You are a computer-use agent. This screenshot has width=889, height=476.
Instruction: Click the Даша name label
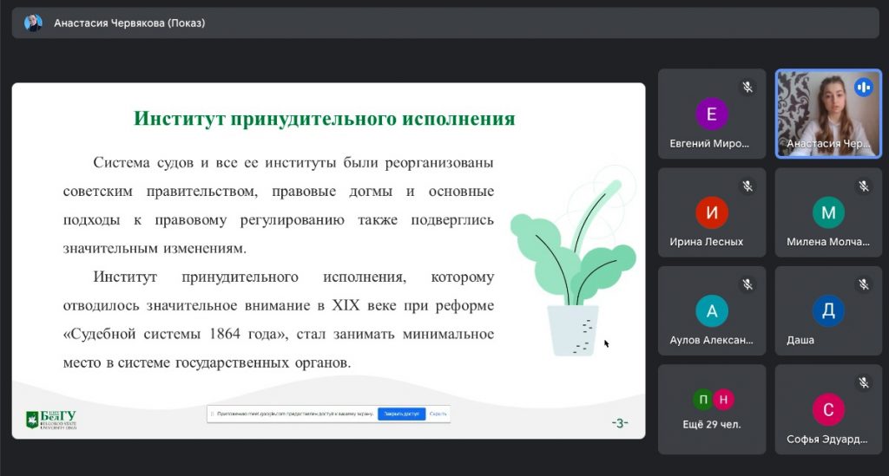coord(800,340)
